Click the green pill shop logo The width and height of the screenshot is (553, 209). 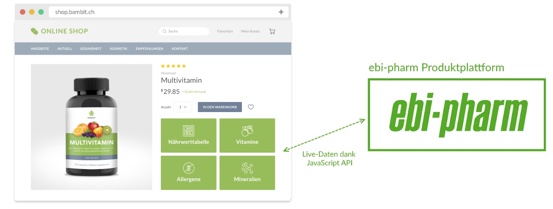(35, 31)
